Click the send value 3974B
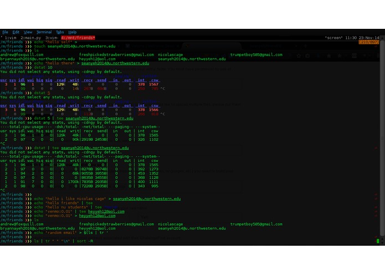 (x=101, y=169)
